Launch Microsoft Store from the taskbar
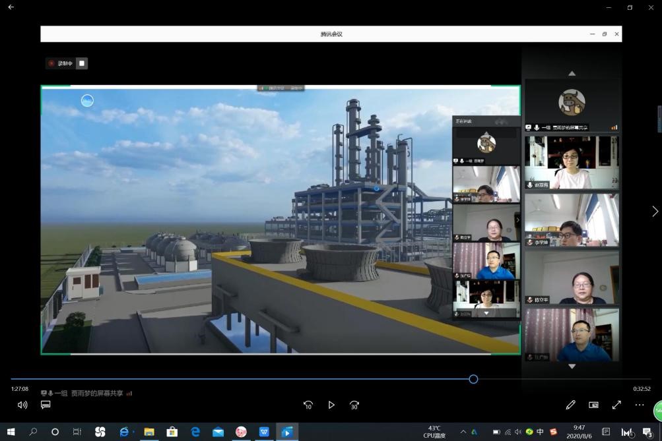The width and height of the screenshot is (662, 441). 172,432
